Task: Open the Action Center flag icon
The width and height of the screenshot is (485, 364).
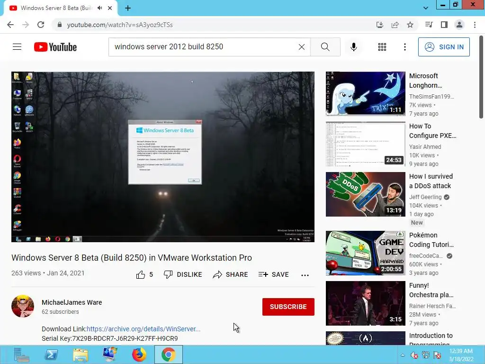Action: click(437, 355)
